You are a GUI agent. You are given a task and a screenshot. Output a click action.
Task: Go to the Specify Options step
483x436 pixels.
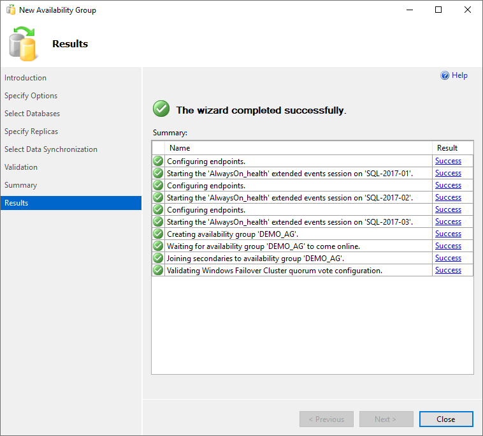pos(31,96)
